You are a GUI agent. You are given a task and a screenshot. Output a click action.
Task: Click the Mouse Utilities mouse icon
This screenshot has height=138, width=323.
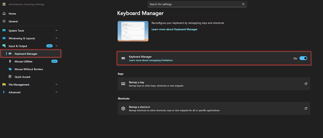coord(10,61)
